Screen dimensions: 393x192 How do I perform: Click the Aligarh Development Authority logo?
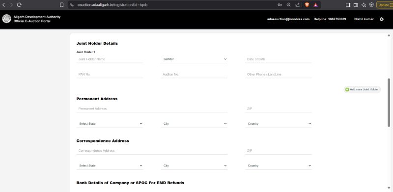pos(6,19)
